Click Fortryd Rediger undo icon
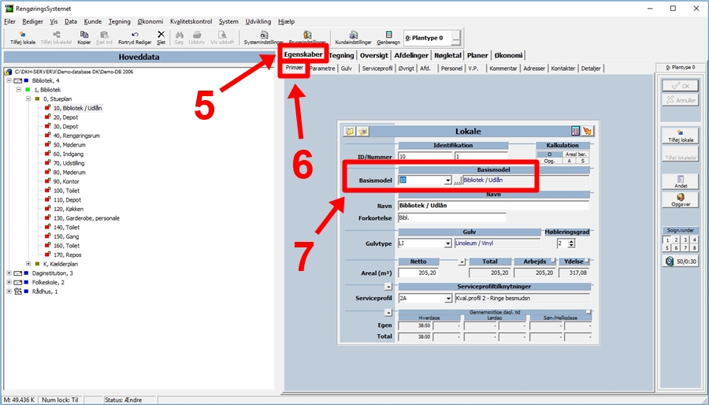 135,38
